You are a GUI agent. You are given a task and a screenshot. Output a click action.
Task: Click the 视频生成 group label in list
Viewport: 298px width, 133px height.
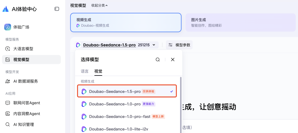pyautogui.click(x=87, y=81)
